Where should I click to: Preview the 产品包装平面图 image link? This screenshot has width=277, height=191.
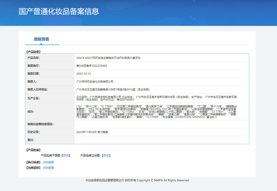point(66,155)
